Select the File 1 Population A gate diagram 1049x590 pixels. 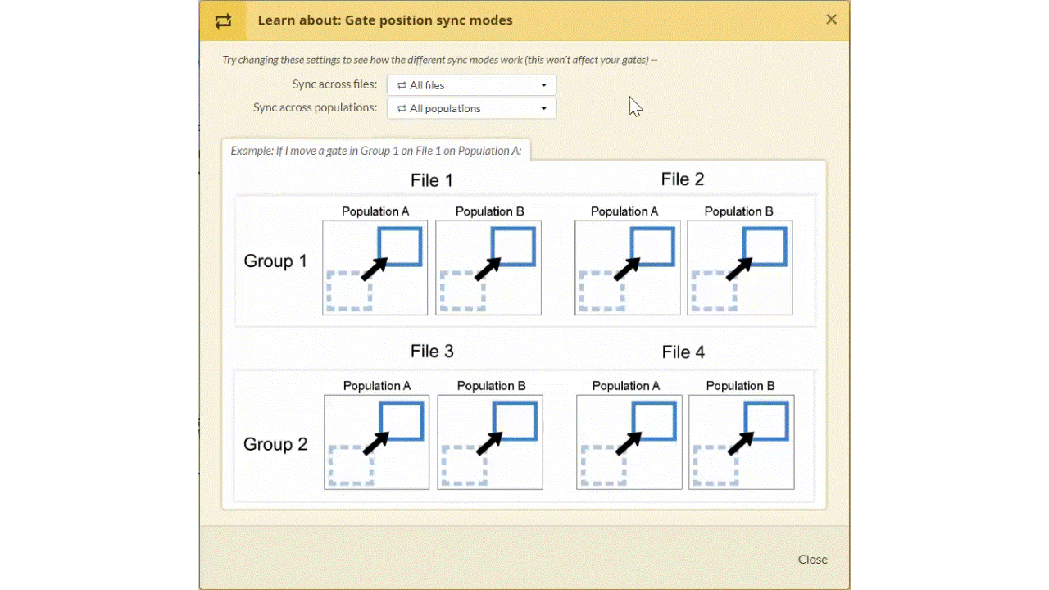coord(375,268)
